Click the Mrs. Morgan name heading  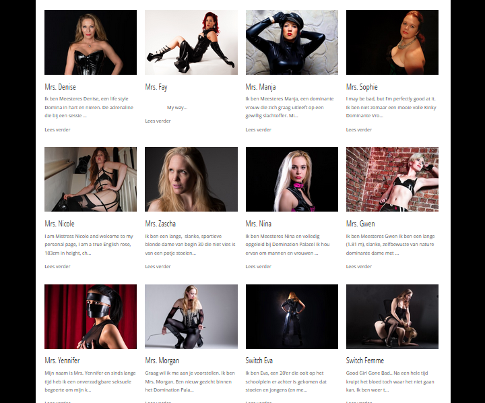tap(162, 361)
